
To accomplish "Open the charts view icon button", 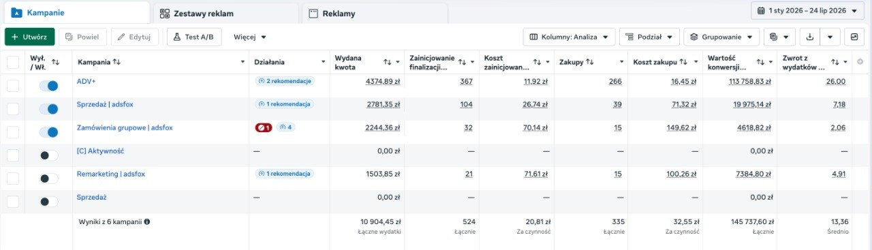I will pyautogui.click(x=854, y=37).
